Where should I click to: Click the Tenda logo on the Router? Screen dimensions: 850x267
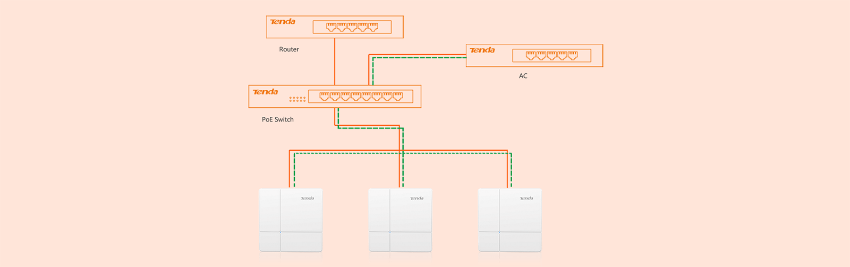(283, 22)
